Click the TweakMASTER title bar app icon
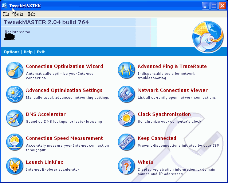The image size is (228, 183). tap(5, 5)
